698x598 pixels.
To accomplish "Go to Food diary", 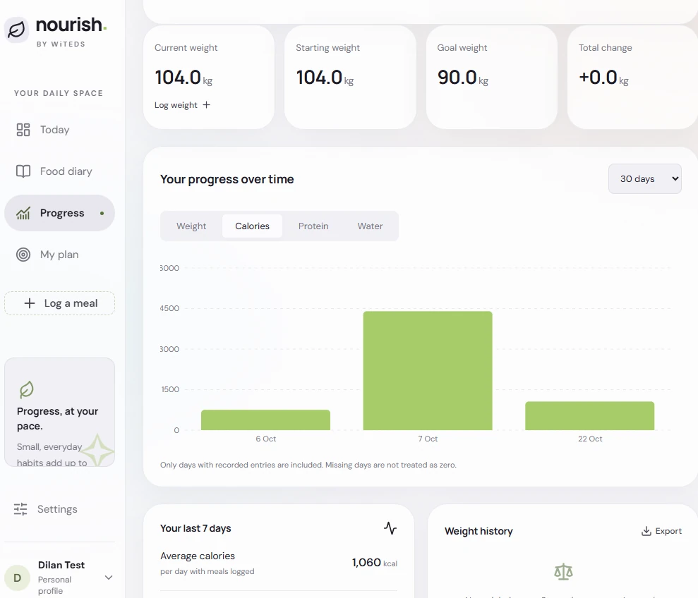I will pos(60,171).
